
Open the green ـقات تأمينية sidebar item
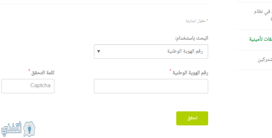click(260, 39)
